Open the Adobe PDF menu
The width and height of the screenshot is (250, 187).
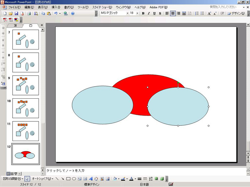click(x=159, y=7)
